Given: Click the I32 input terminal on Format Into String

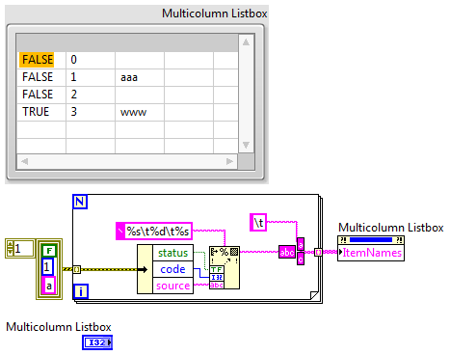Looking at the screenshot, I should [217, 277].
